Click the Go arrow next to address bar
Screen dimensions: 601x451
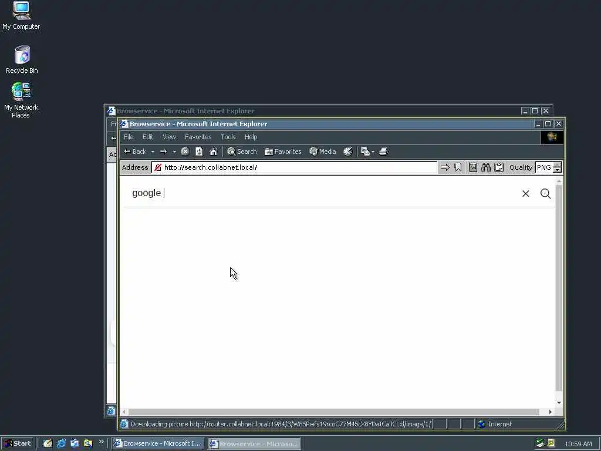(445, 167)
